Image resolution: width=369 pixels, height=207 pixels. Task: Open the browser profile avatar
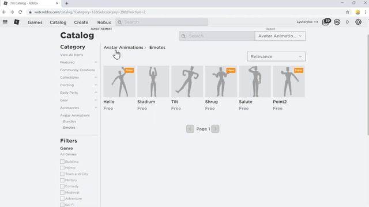[357, 12]
